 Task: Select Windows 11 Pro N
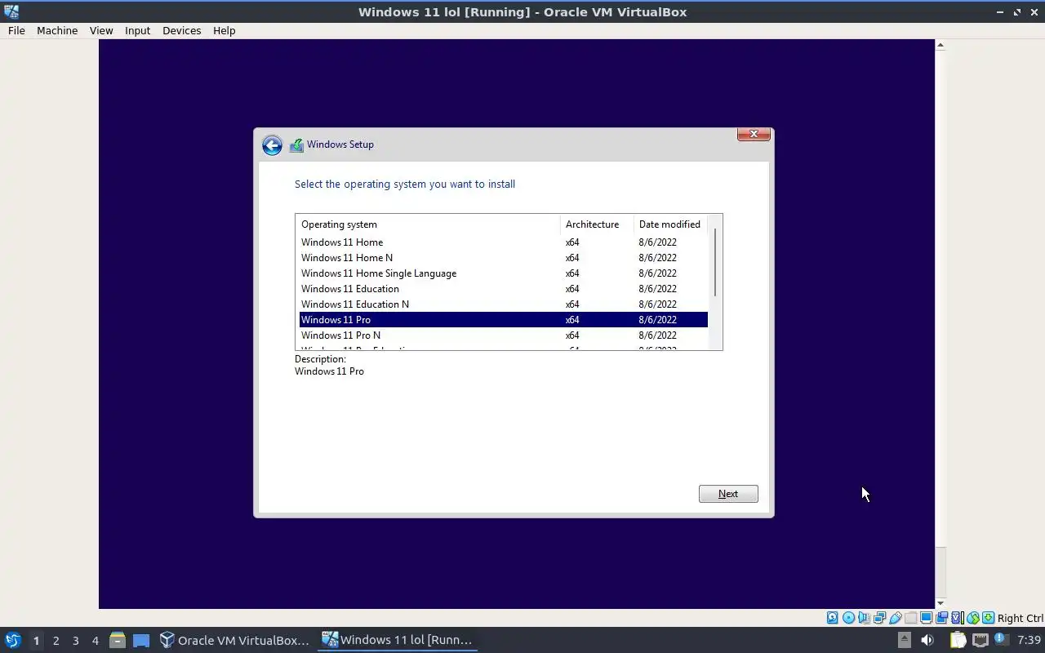pos(503,335)
